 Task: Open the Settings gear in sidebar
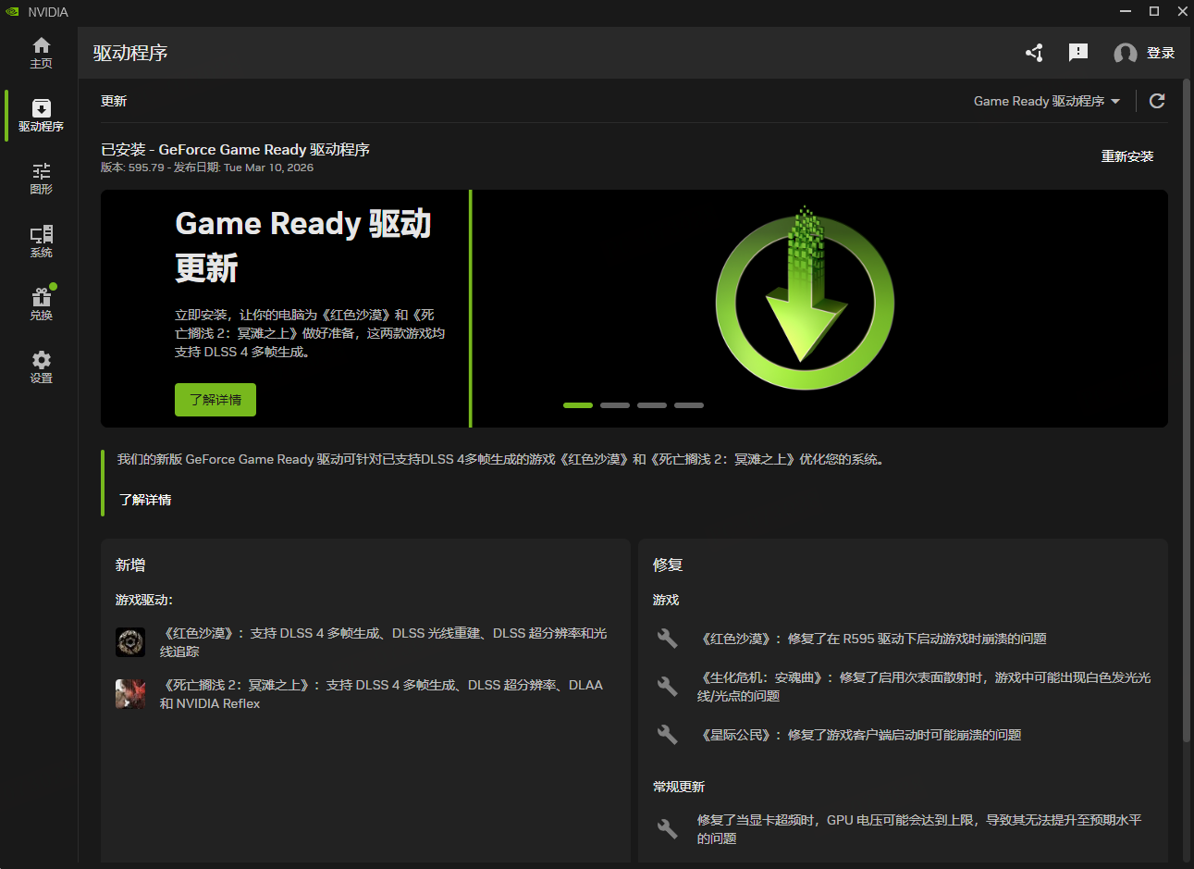coord(41,367)
